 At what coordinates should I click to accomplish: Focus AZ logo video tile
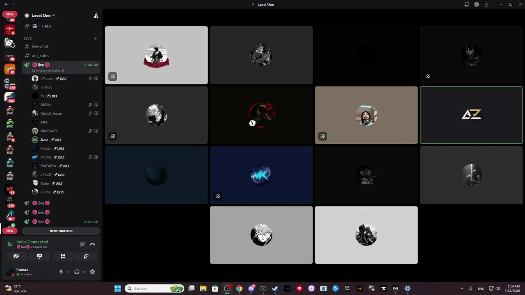pyautogui.click(x=471, y=115)
